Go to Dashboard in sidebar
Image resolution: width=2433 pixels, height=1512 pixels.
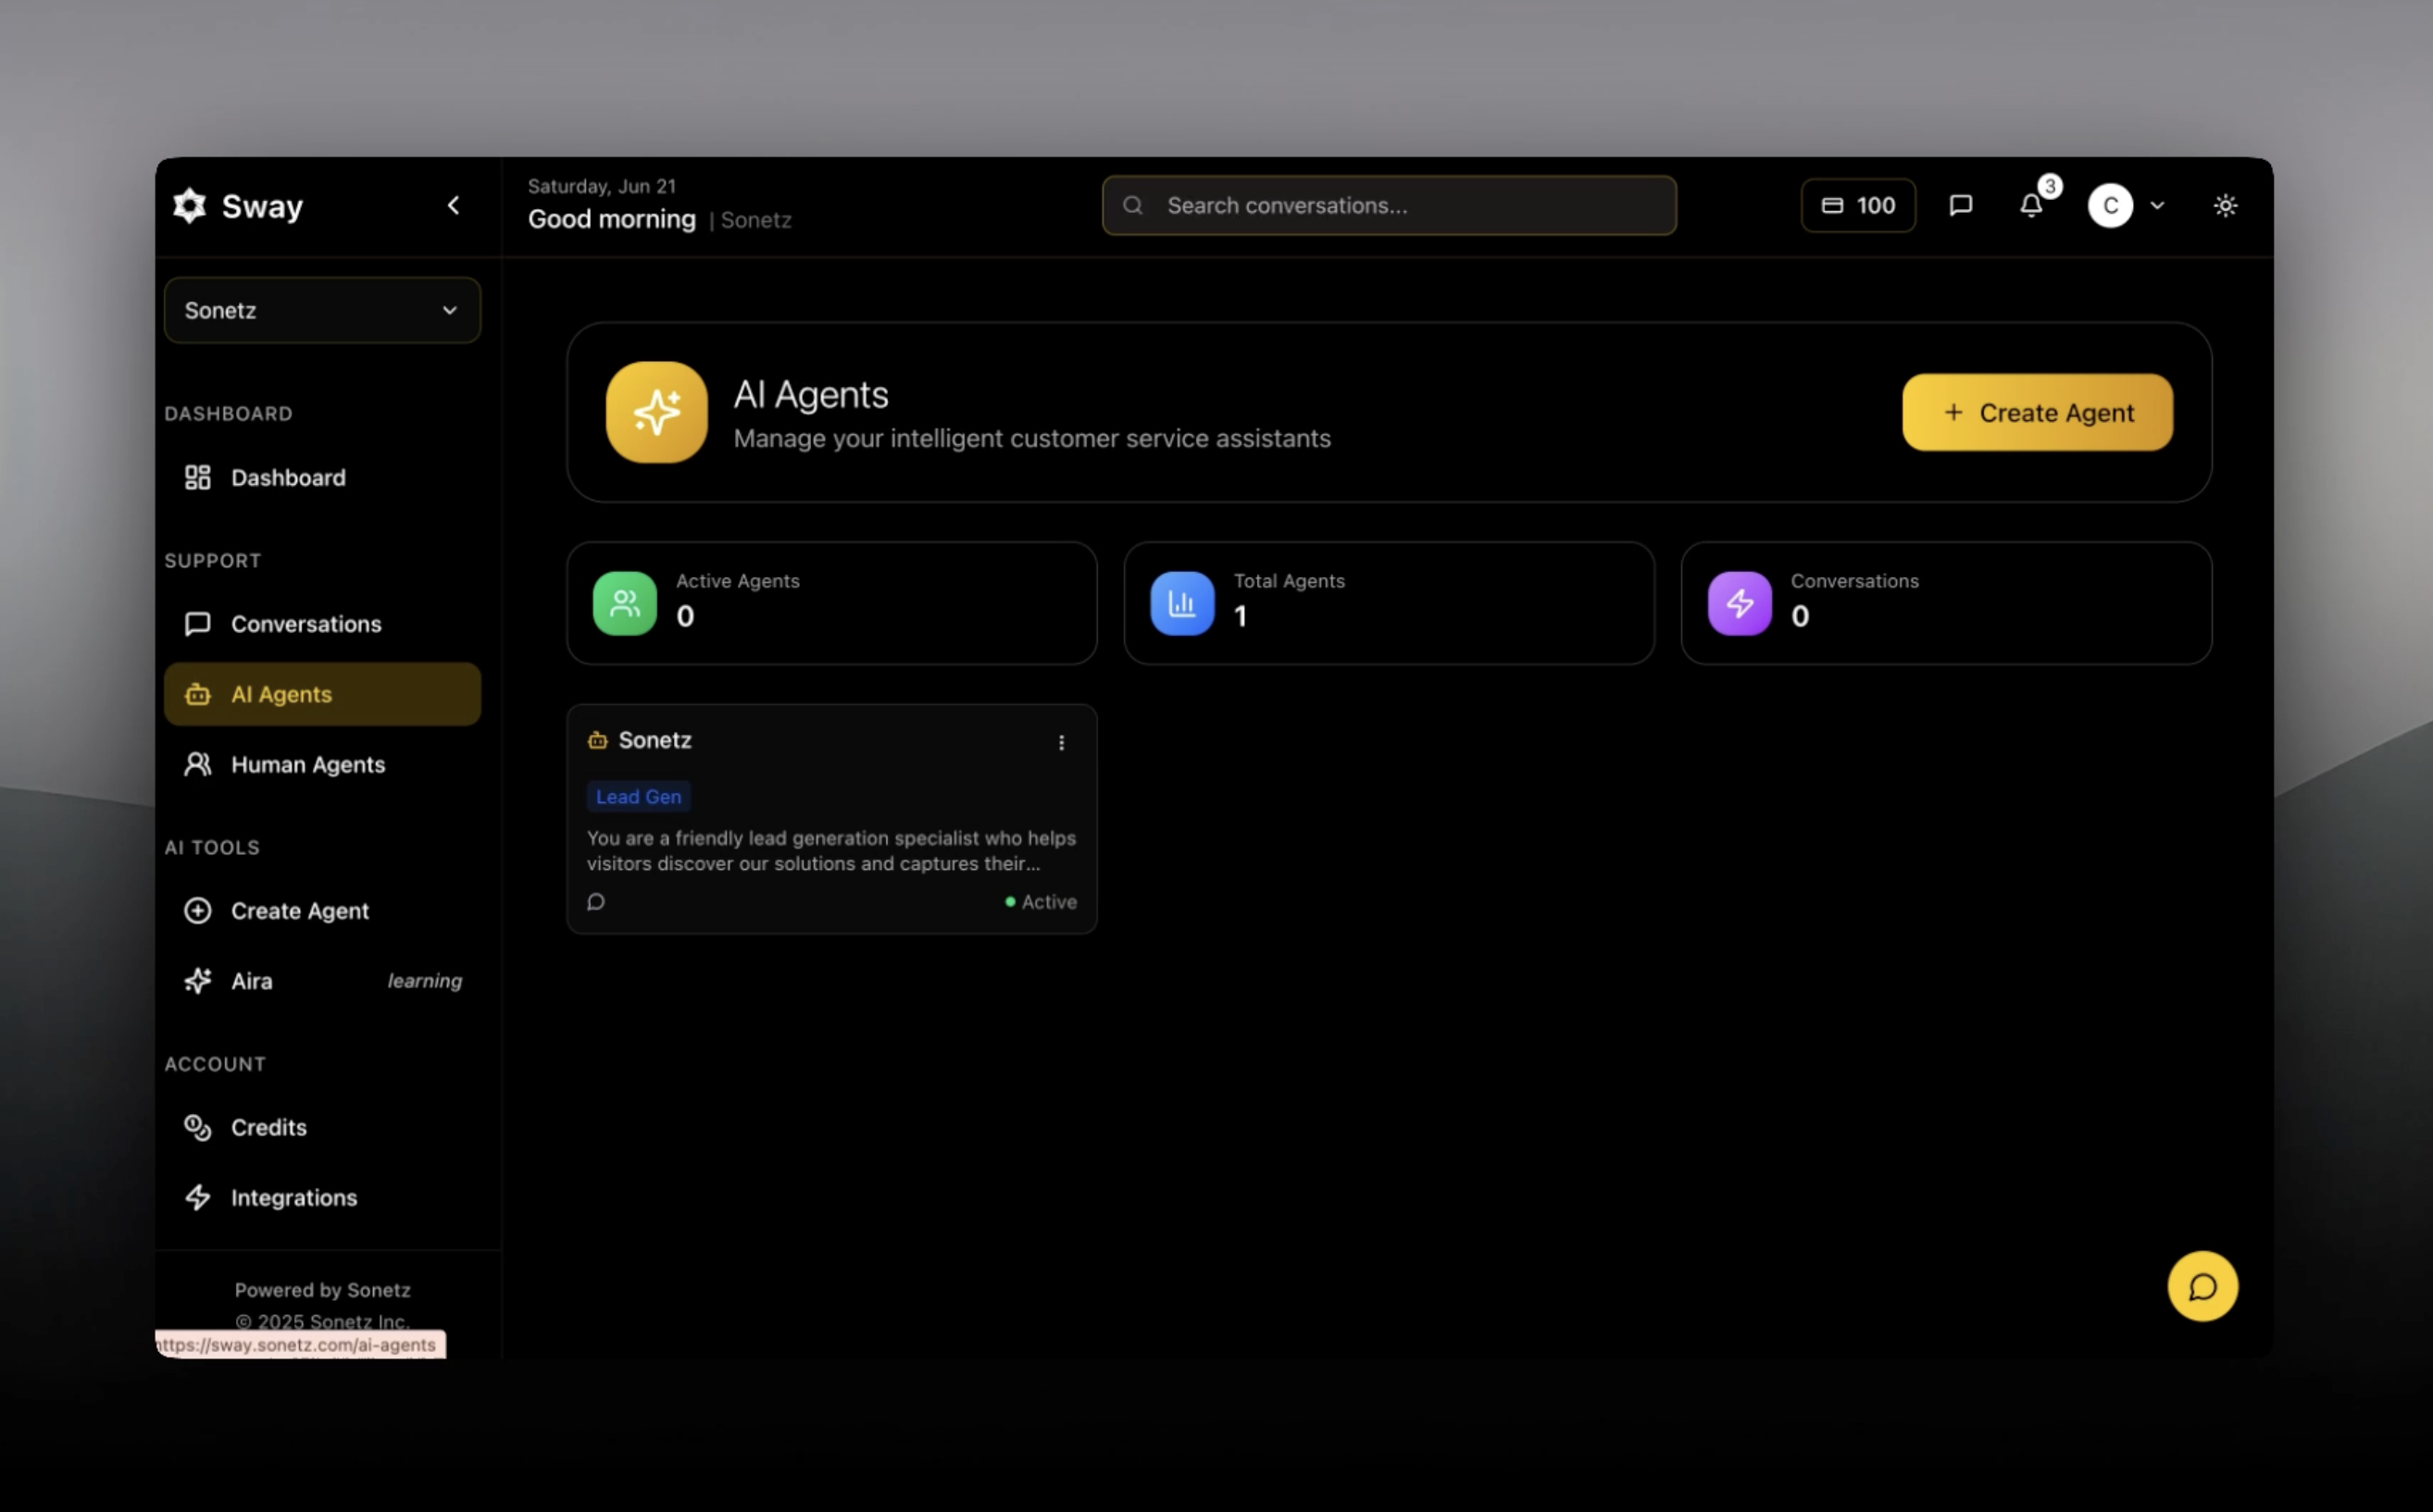click(x=288, y=478)
